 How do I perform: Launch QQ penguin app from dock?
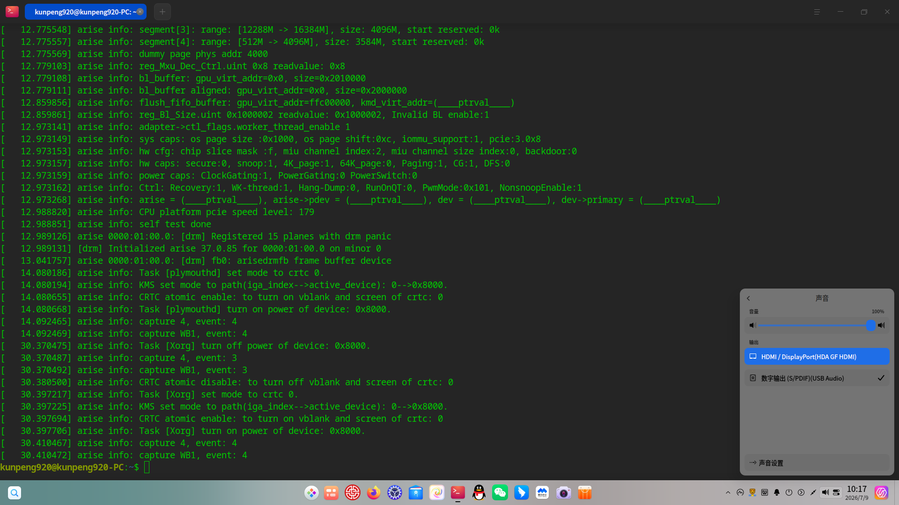pos(479,493)
